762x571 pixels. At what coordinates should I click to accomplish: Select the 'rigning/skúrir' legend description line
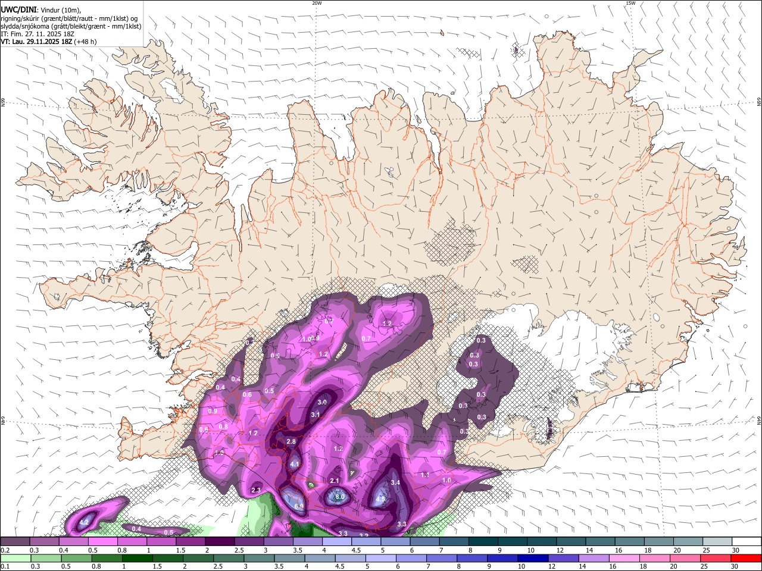[69, 18]
